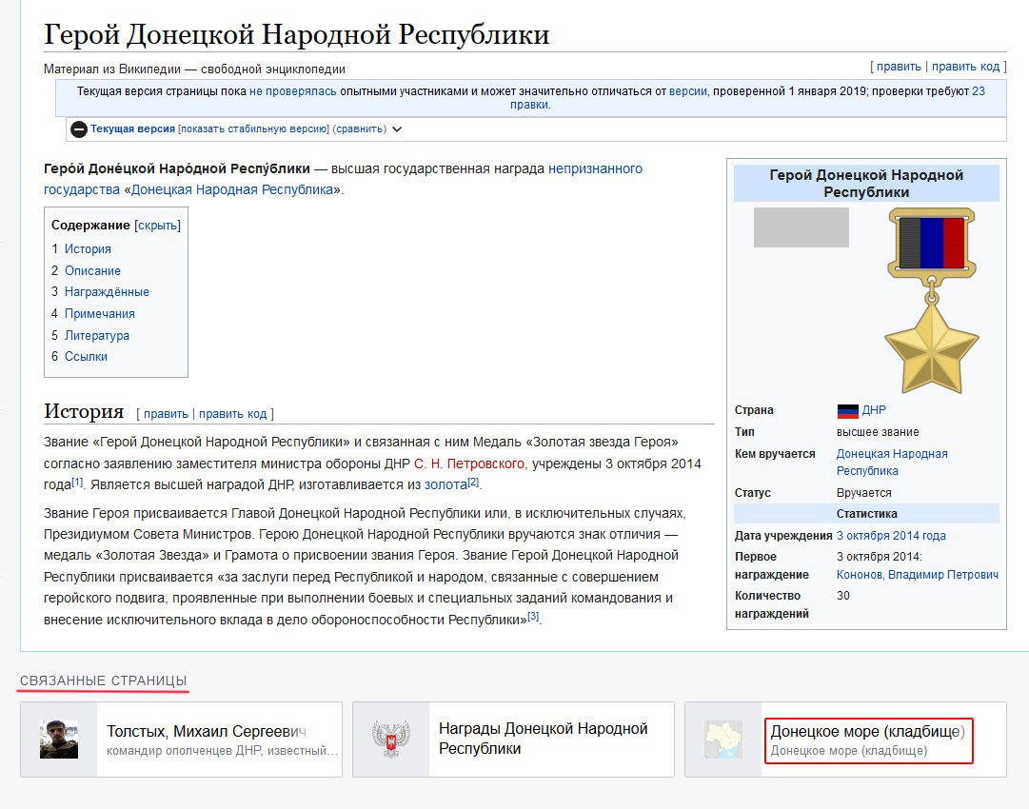The width and height of the screenshot is (1029, 809).
Task: Click the DNR flag icon in the infobox
Action: pos(847,411)
